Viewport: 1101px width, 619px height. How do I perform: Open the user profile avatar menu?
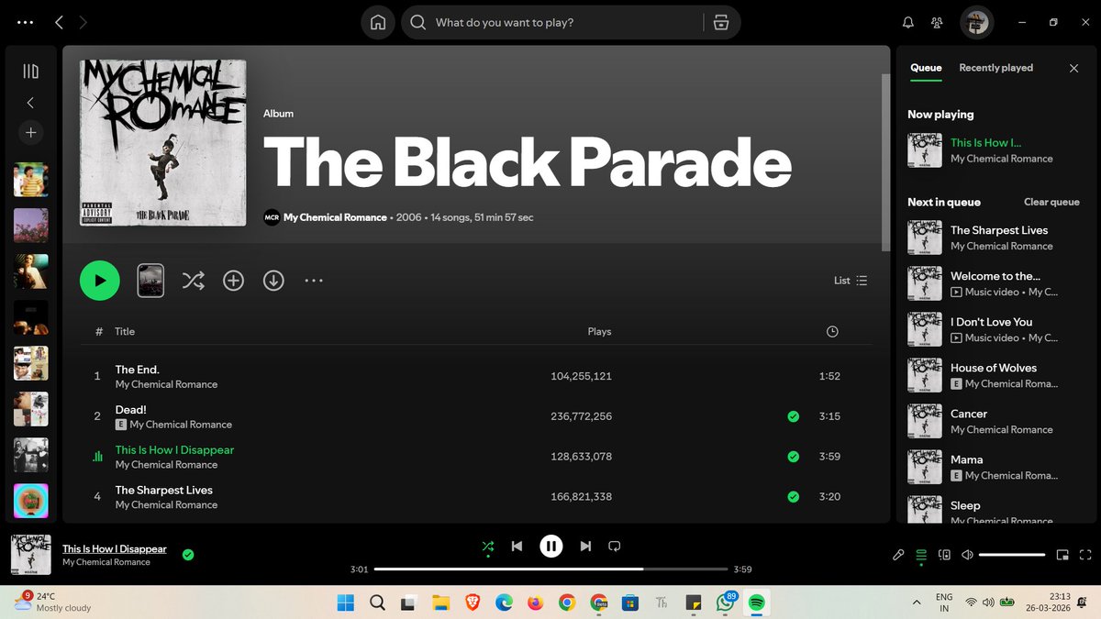pyautogui.click(x=976, y=23)
